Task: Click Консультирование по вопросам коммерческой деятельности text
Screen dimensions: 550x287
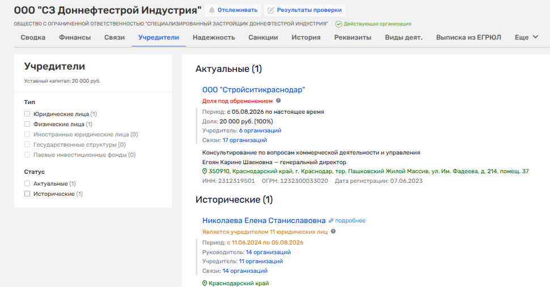Action: click(311, 153)
